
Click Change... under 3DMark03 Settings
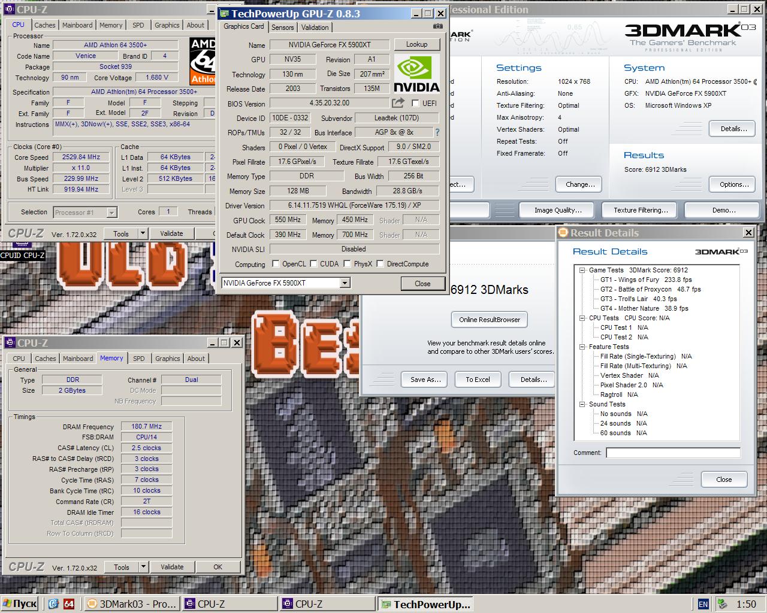[580, 184]
